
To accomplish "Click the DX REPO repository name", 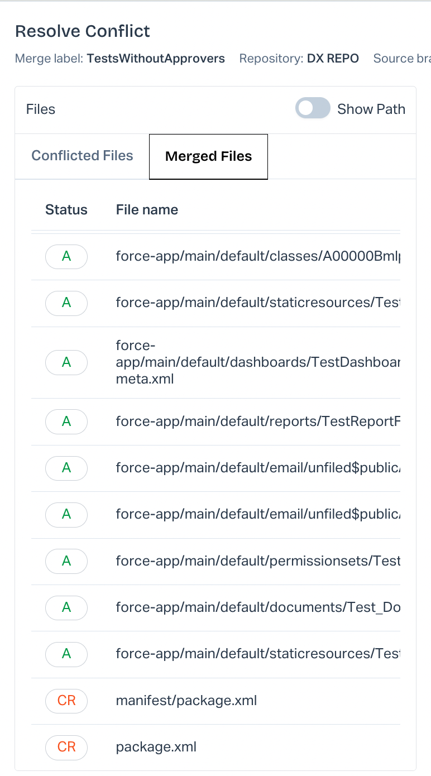I will (x=333, y=59).
